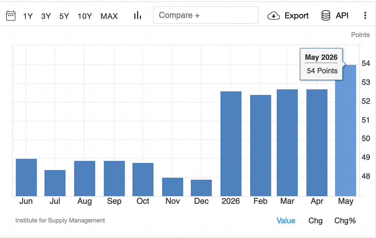The height and width of the screenshot is (238, 376).
Task: Click Institute for Supply Management source
Action: [x=60, y=220]
